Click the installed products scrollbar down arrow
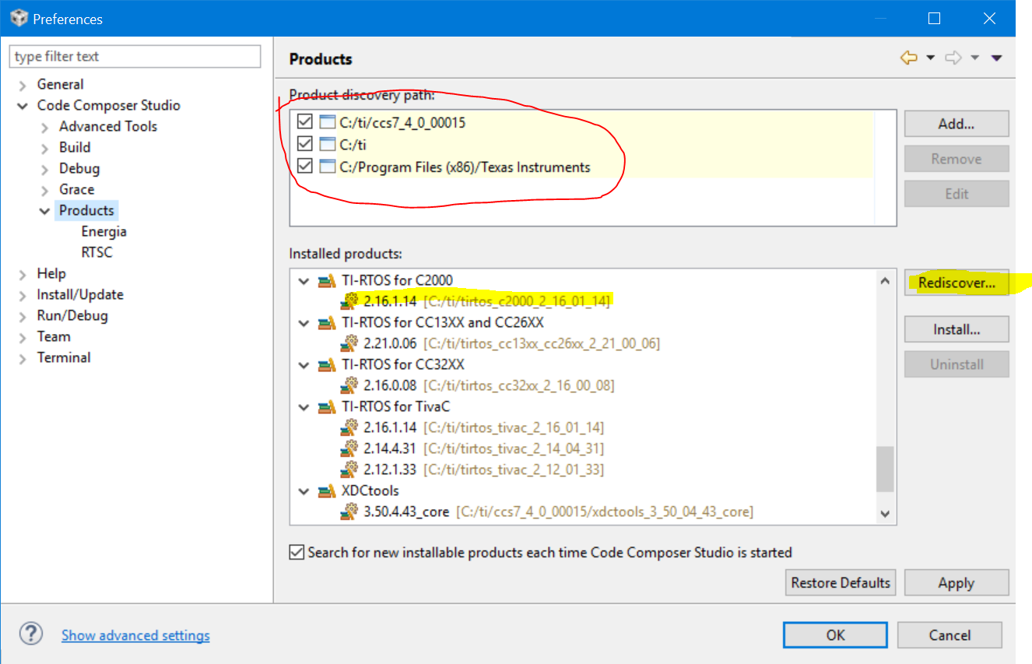1032x664 pixels. (x=885, y=513)
